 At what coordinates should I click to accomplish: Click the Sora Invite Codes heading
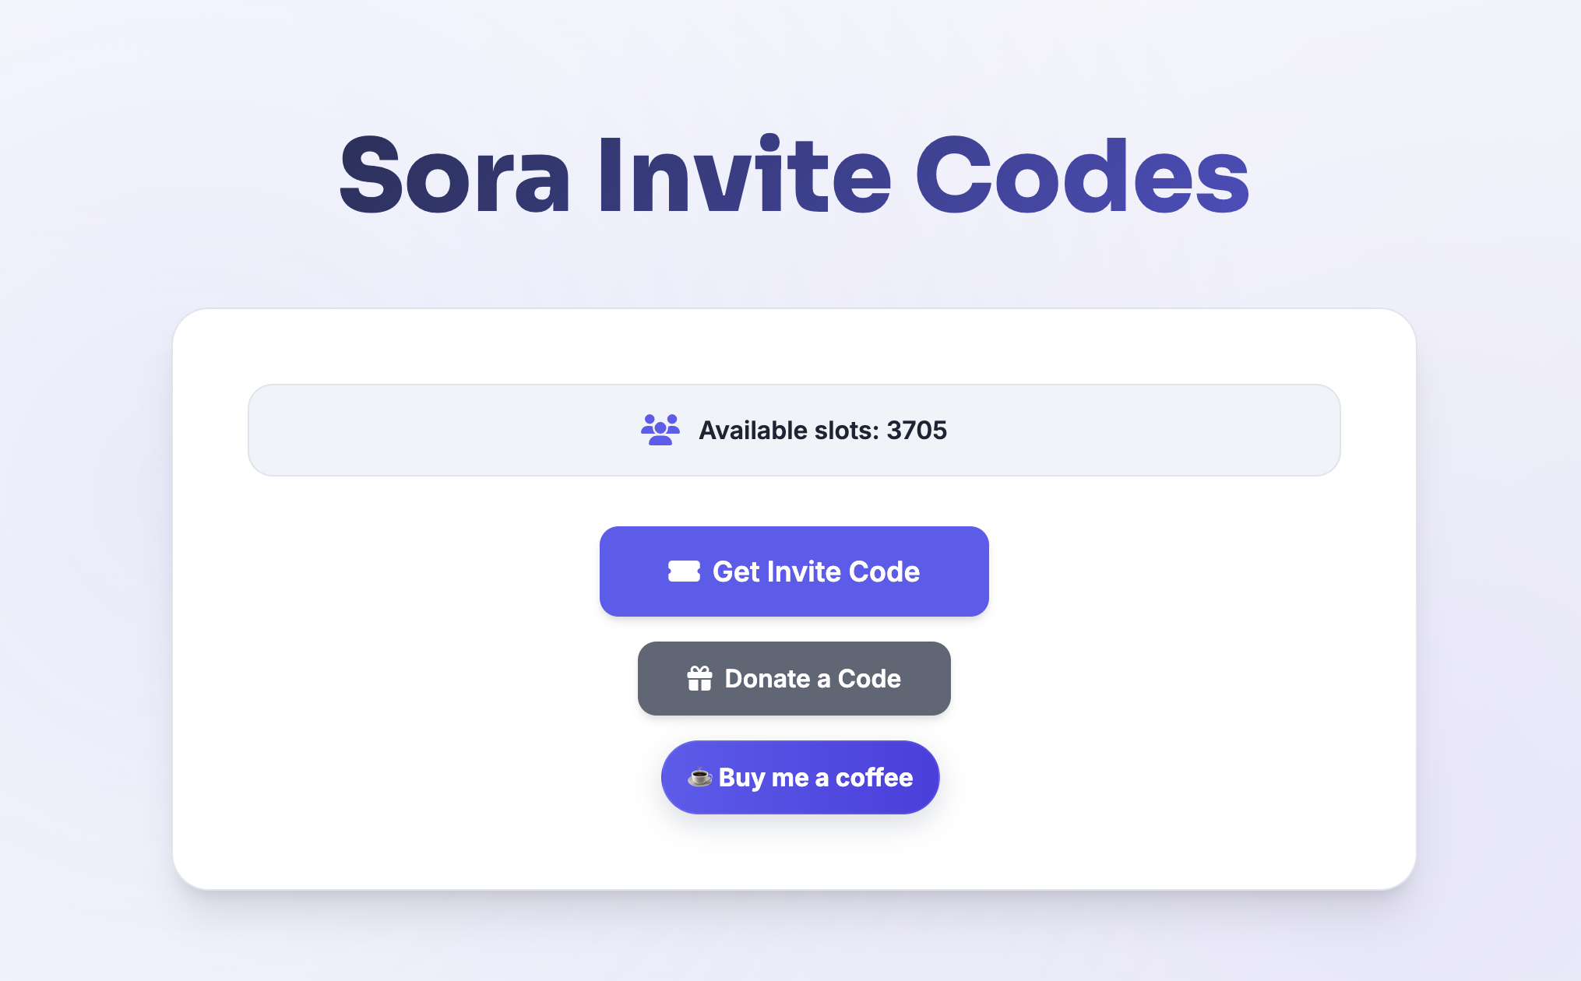pos(794,175)
